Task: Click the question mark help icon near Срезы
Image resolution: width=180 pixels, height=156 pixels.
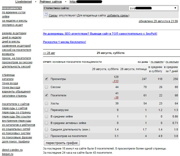Action: [46, 14]
